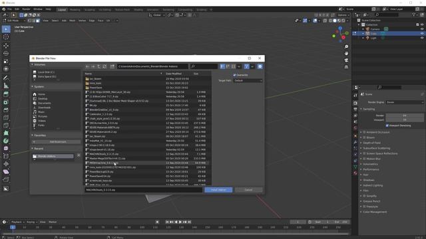Enable Screen Space Reflections checkbox
This screenshot has width=426, height=239.
[364, 153]
